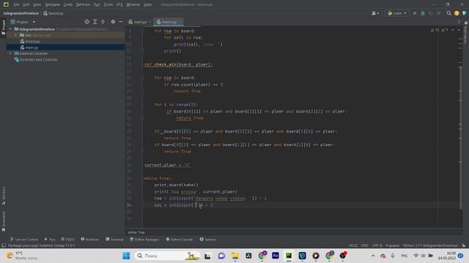Open the Structure tool window stripe

[x=4, y=195]
